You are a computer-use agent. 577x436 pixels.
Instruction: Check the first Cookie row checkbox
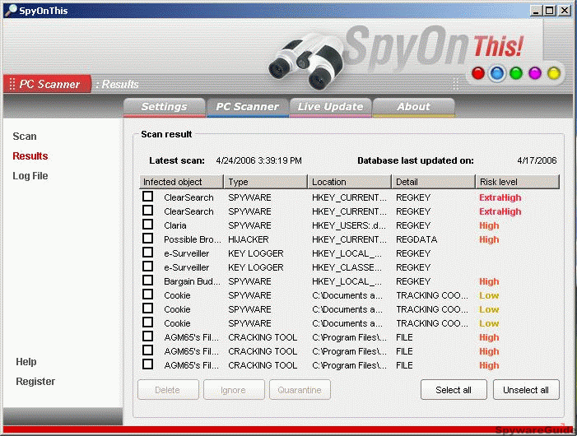tap(148, 295)
